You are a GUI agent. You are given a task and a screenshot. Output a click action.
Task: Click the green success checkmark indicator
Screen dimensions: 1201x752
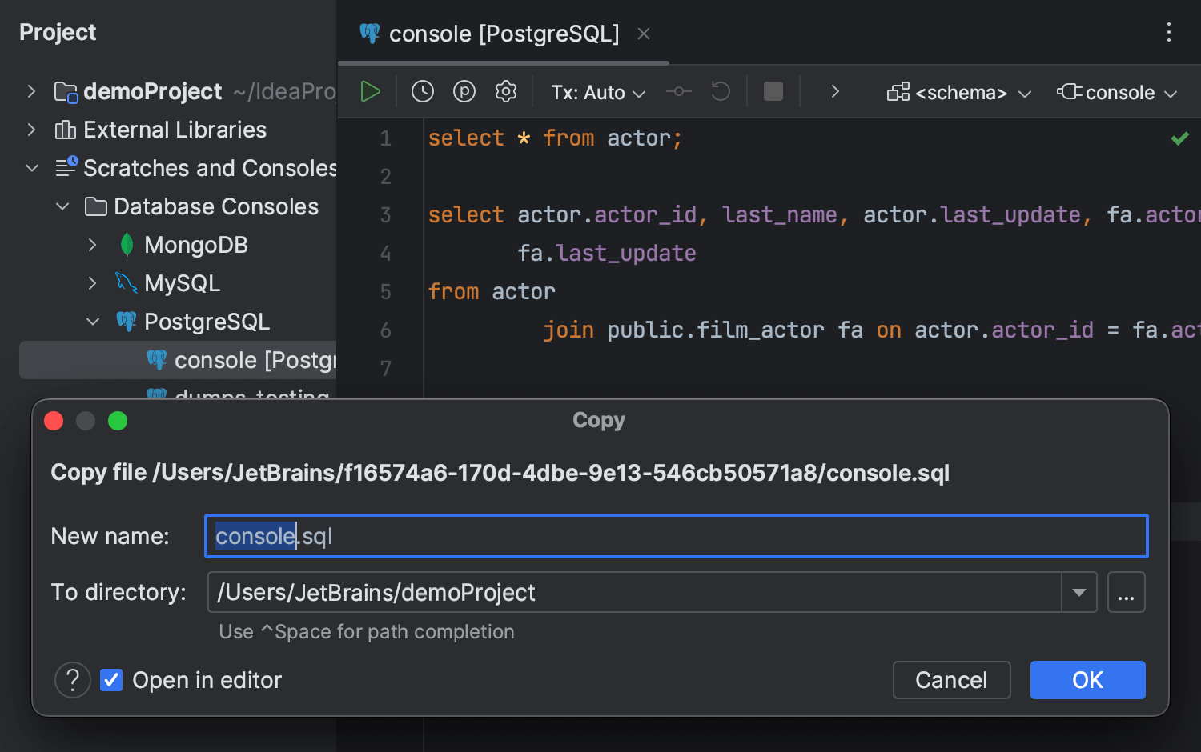pyautogui.click(x=1179, y=138)
